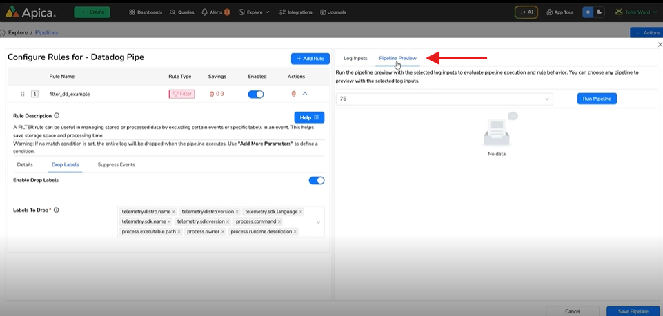Click the Run Pipeline button
The width and height of the screenshot is (663, 316).
[597, 99]
